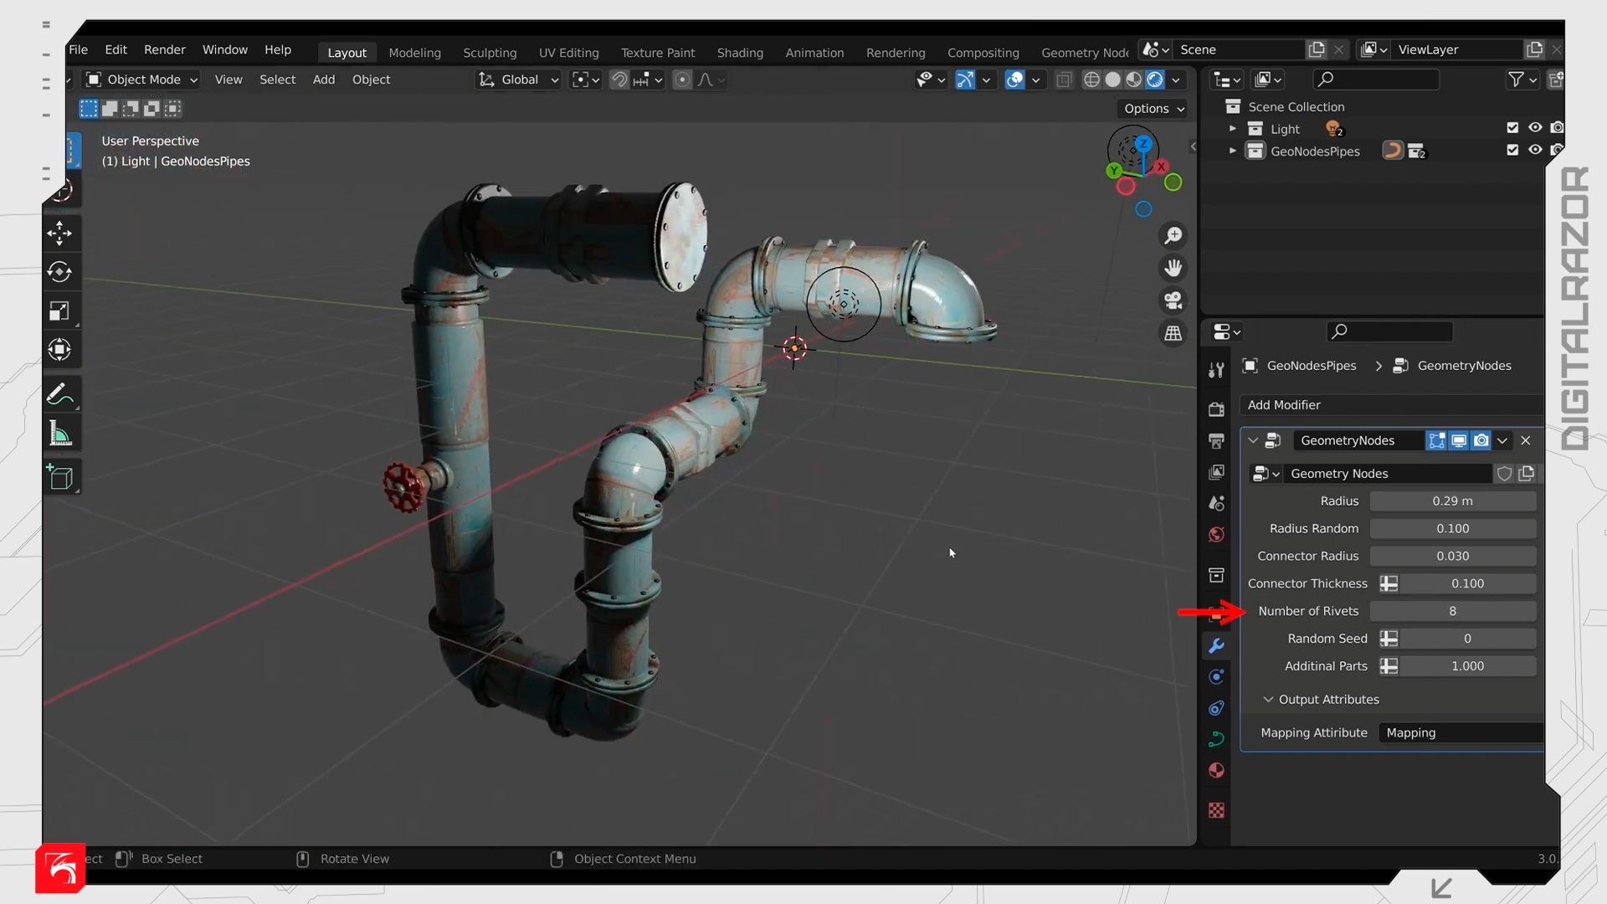Click the zoom magnifier icon in the viewport
Screen dimensions: 1607x904
pyautogui.click(x=1173, y=235)
